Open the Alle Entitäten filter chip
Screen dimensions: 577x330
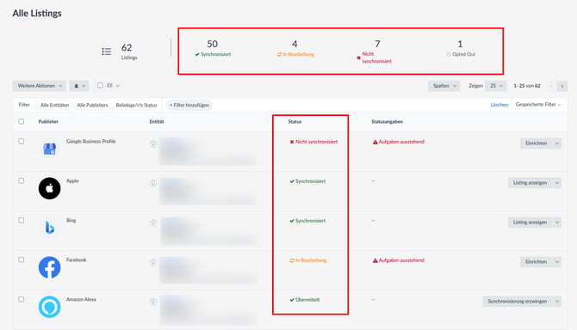point(54,105)
